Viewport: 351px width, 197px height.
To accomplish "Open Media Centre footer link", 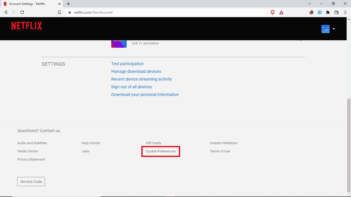I will tap(27, 151).
